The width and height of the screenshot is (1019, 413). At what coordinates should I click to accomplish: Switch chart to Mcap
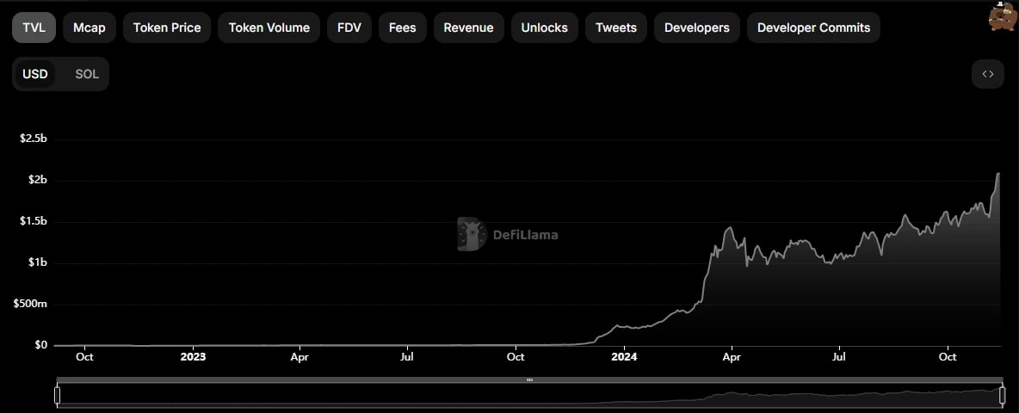tap(89, 28)
